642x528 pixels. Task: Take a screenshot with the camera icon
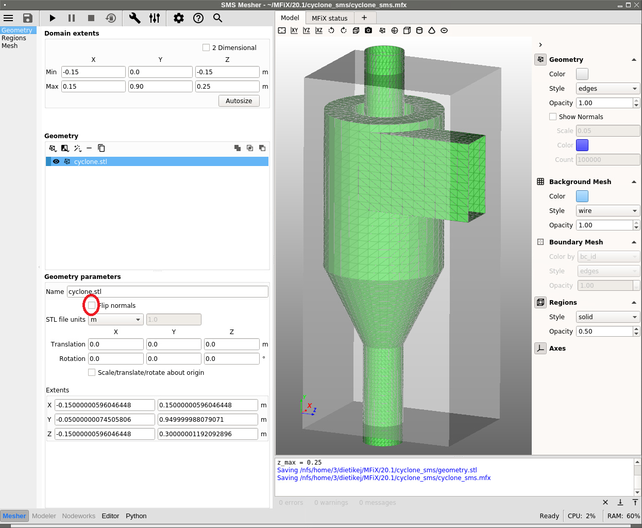click(x=368, y=30)
